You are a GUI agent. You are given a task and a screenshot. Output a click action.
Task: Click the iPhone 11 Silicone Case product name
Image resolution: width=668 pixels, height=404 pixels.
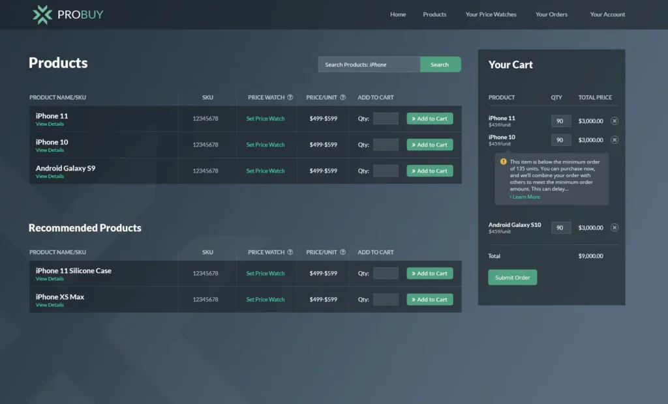point(73,271)
